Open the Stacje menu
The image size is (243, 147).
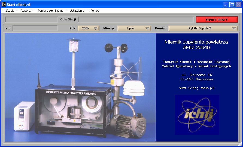(10, 11)
